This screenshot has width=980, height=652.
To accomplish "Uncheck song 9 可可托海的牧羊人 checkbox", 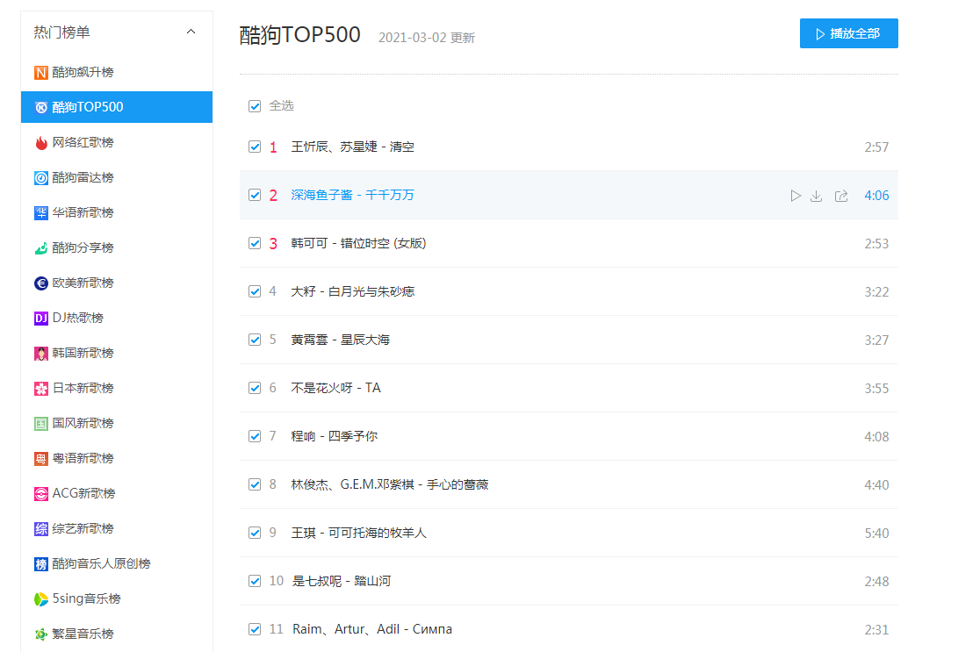I will pos(255,533).
